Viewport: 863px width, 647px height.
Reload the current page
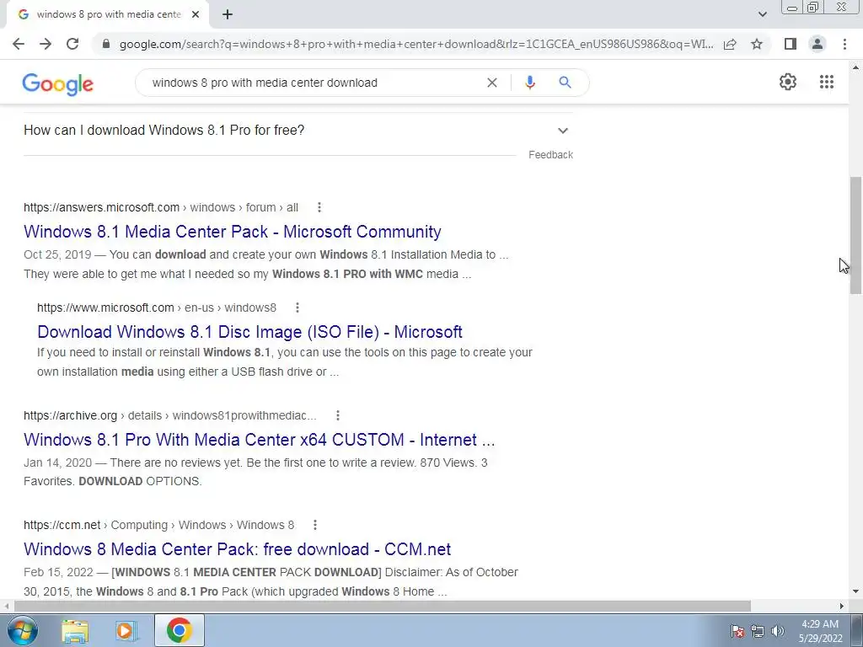[72, 44]
